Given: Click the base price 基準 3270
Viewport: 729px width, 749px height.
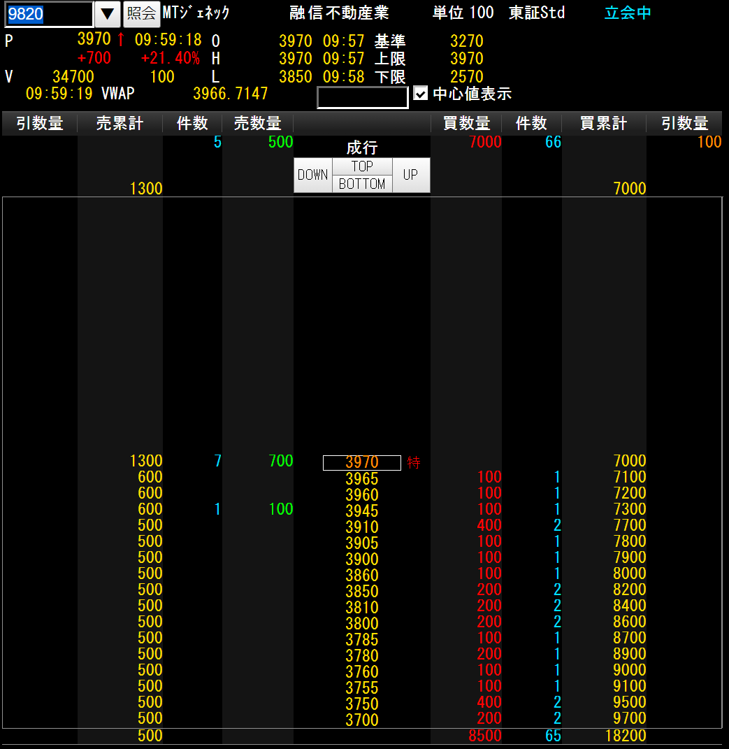Looking at the screenshot, I should tap(466, 41).
